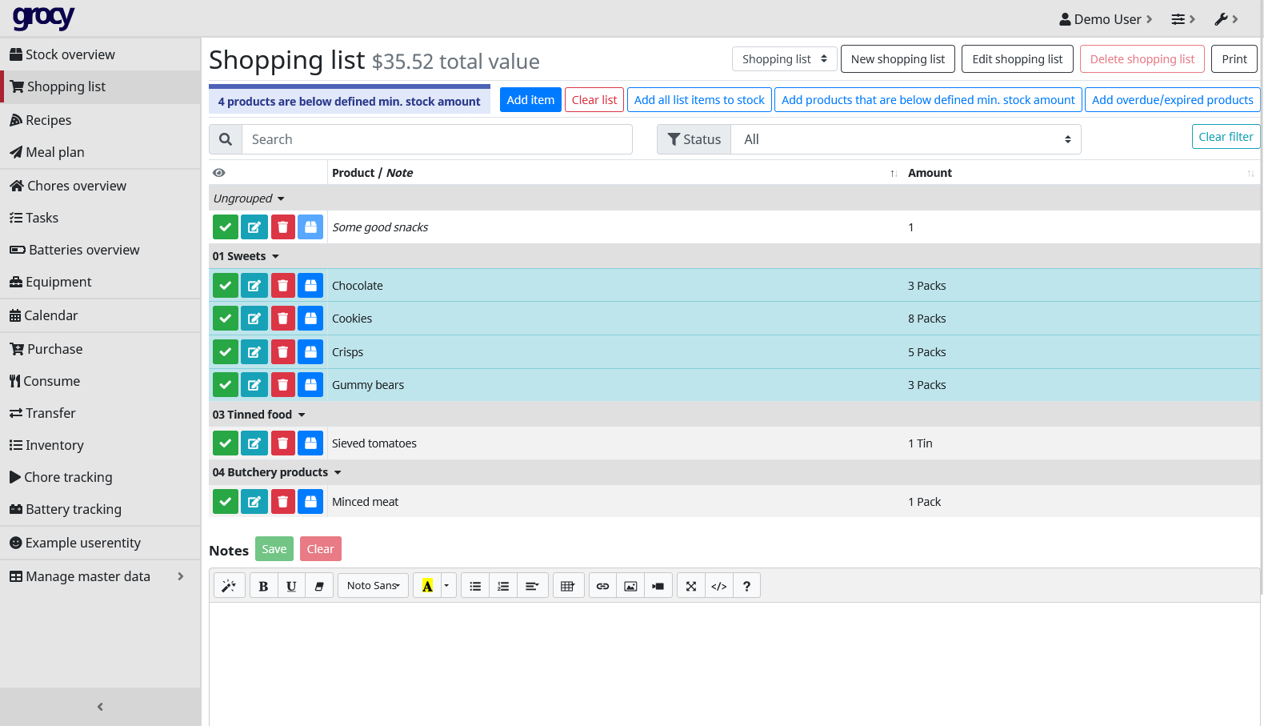Toggle underline formatting in notes
This screenshot has height=726, width=1264.
click(x=291, y=586)
